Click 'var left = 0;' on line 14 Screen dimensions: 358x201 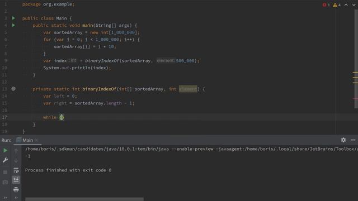tap(60, 96)
